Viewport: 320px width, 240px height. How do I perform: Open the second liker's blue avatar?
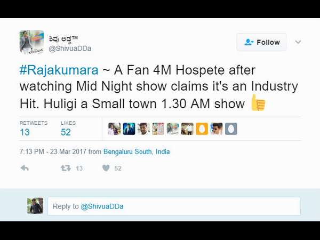click(x=129, y=129)
